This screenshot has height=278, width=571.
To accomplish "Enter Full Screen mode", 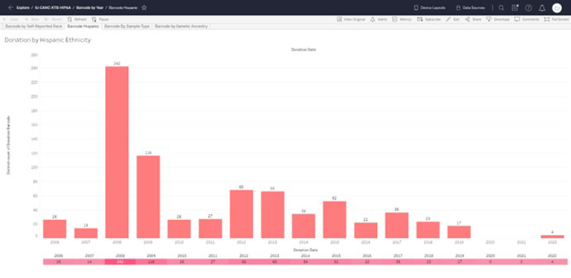I will 556,19.
